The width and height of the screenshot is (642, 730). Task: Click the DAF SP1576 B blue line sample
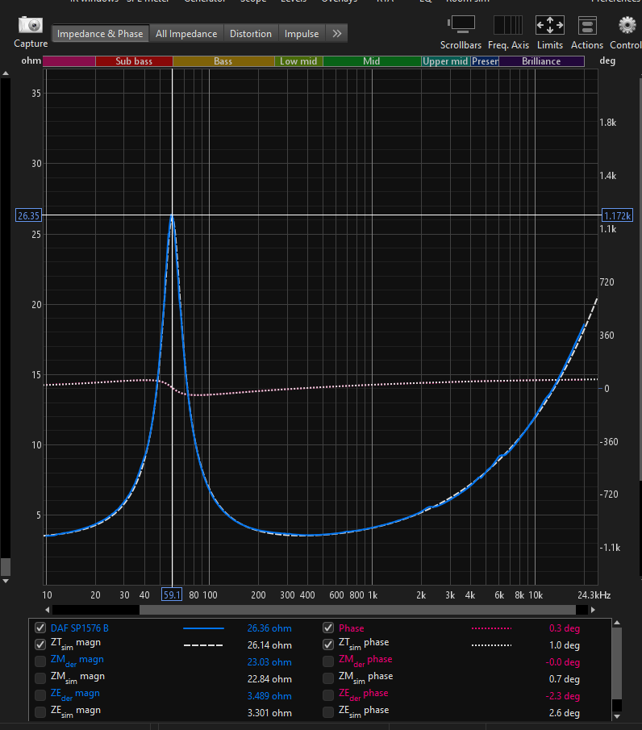203,628
